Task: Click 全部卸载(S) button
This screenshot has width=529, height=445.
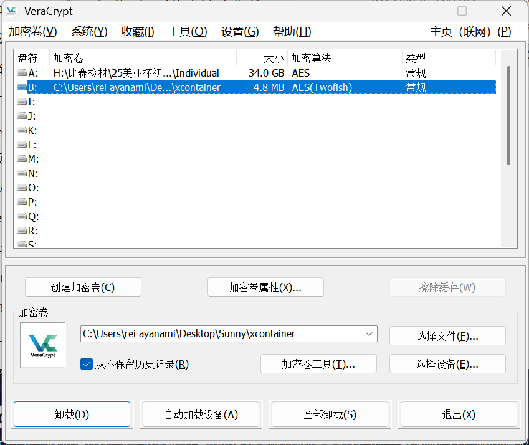Action: coord(330,414)
